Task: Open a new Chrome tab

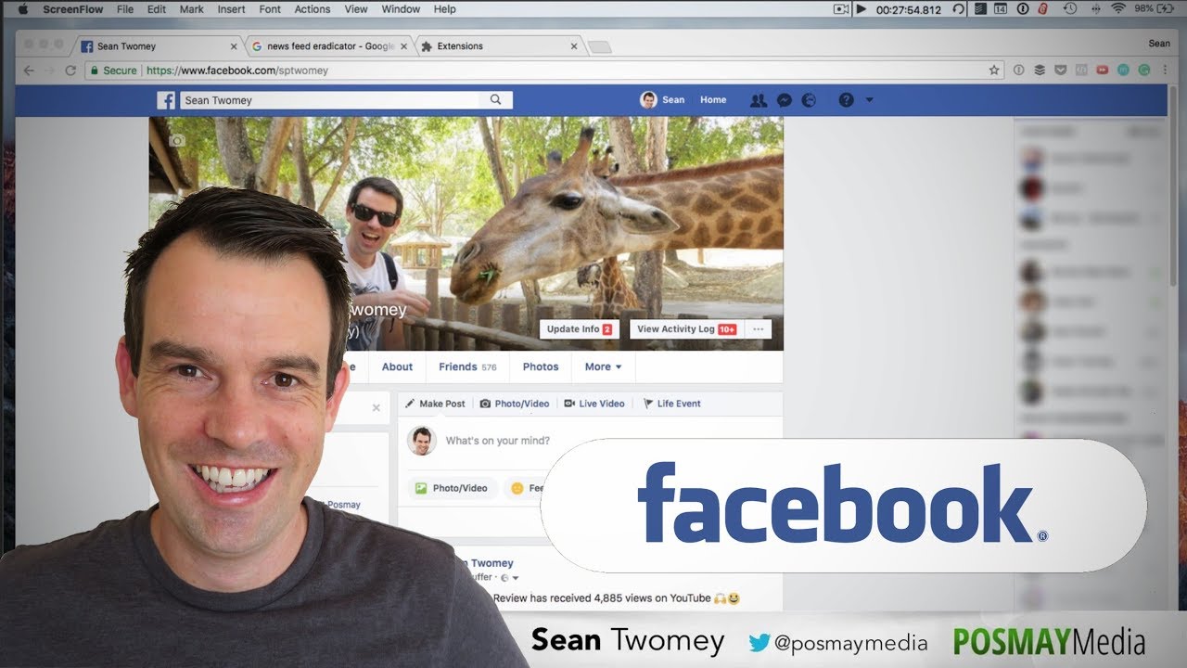Action: tap(599, 46)
